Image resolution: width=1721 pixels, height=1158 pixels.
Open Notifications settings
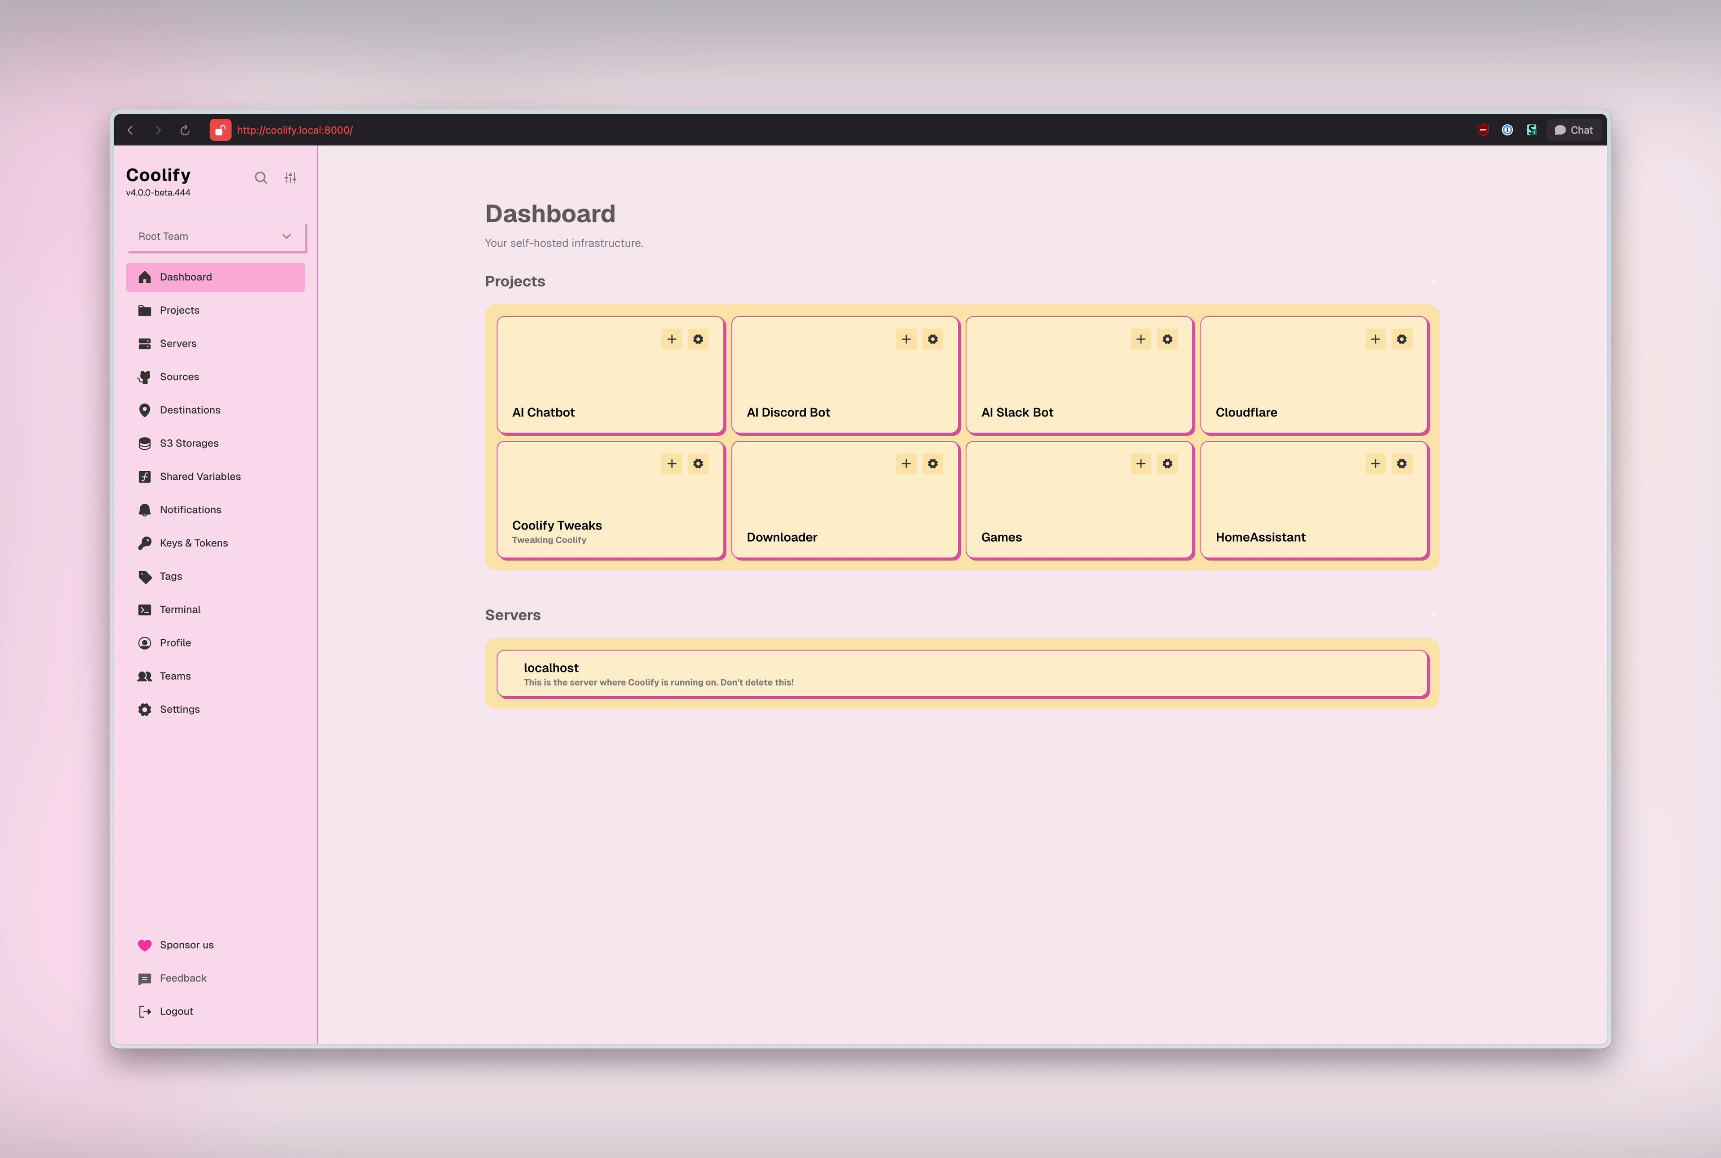(x=190, y=510)
